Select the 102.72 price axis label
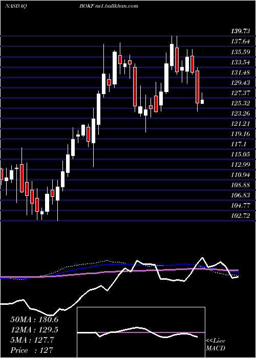This screenshot has height=358, width=256. click(x=240, y=216)
